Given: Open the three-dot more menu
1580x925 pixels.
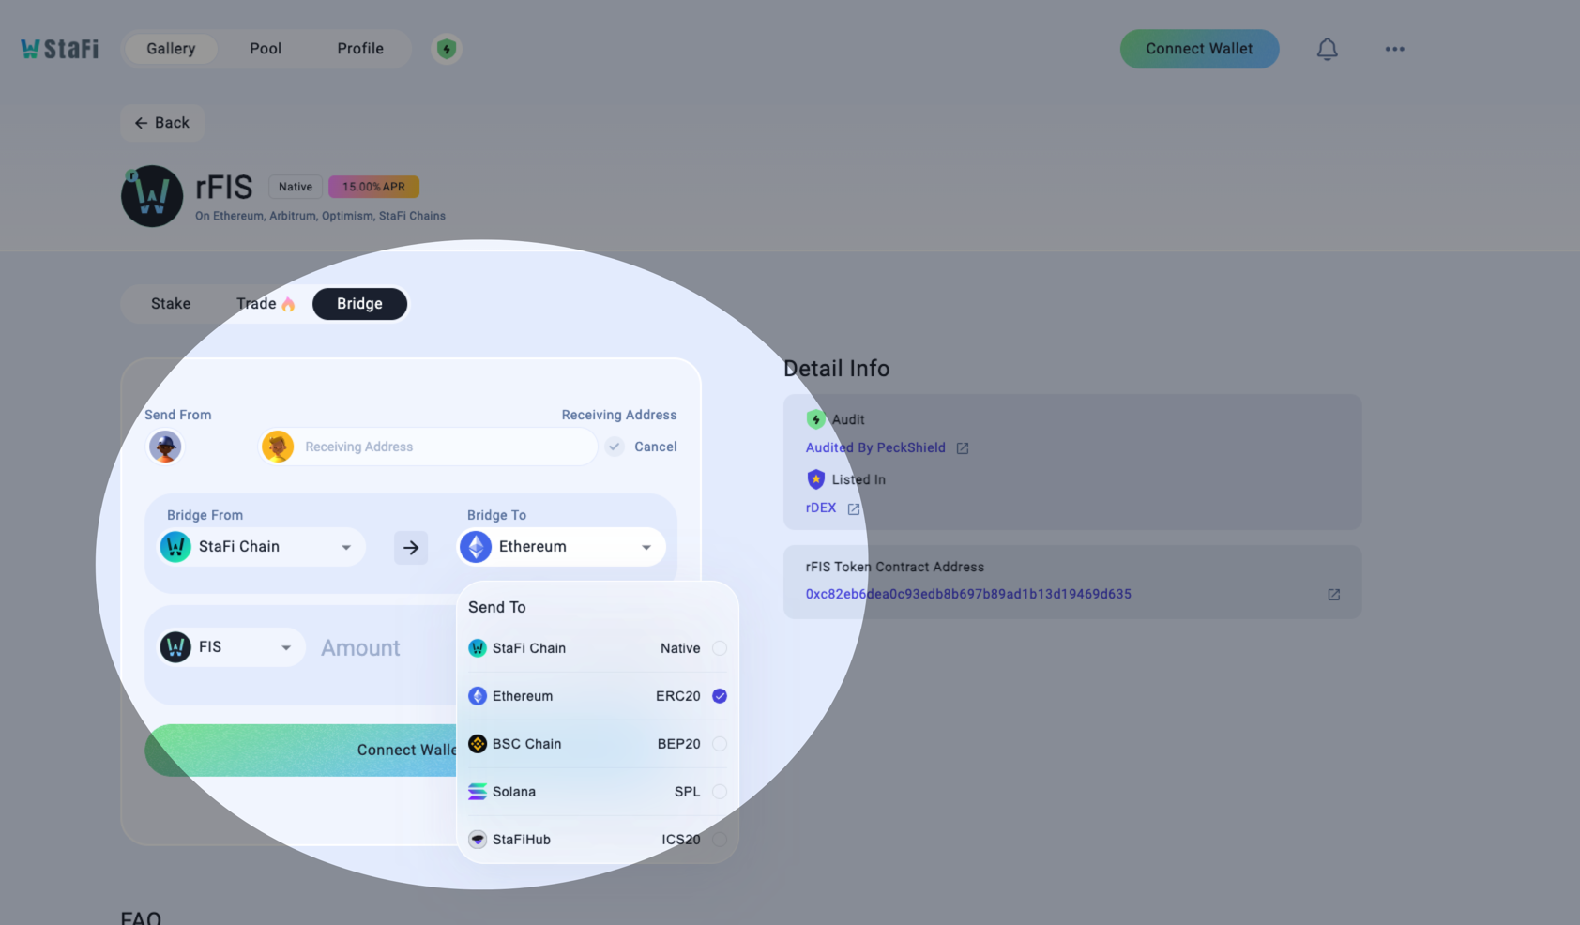Looking at the screenshot, I should (x=1395, y=49).
